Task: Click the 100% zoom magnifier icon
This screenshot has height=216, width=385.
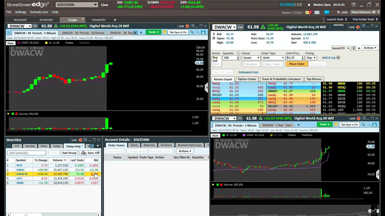Action: (339, 12)
